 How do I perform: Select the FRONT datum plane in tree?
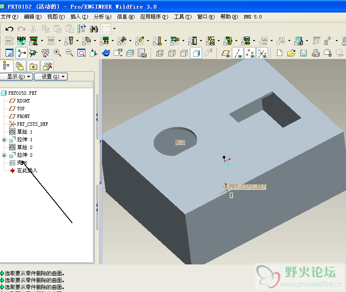coord(23,116)
